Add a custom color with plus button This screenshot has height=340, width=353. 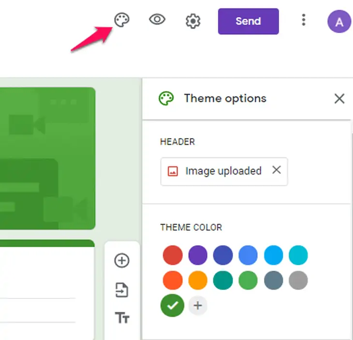(x=198, y=306)
